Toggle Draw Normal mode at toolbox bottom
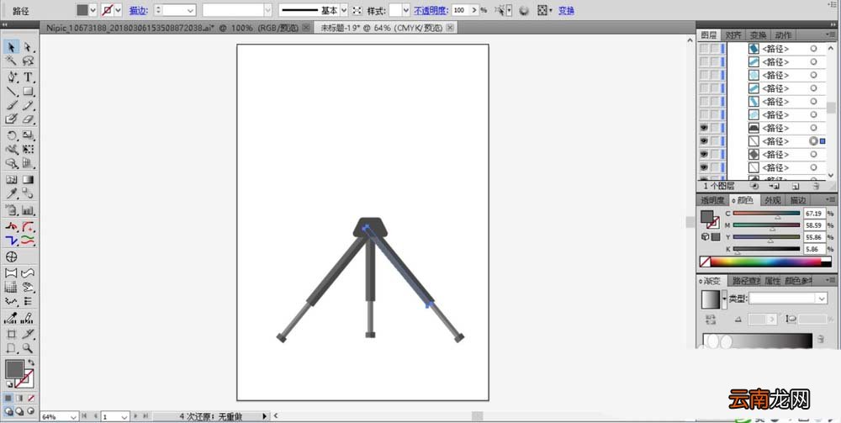Screen dimensions: 841x423 (x=8, y=411)
